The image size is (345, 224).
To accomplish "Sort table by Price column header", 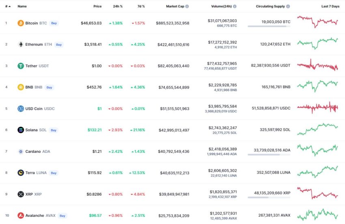I will tap(97, 6).
